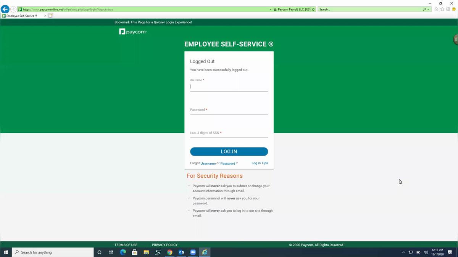Open the browser Tools gear icon
Viewport: 458px width, 257px height.
[x=448, y=9]
